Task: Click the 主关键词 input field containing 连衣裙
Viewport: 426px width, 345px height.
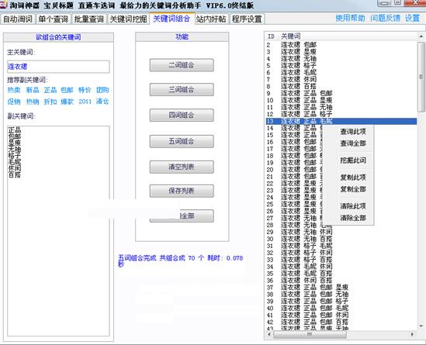Action: point(58,67)
